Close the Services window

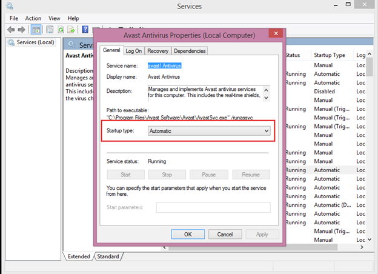tap(365, 4)
